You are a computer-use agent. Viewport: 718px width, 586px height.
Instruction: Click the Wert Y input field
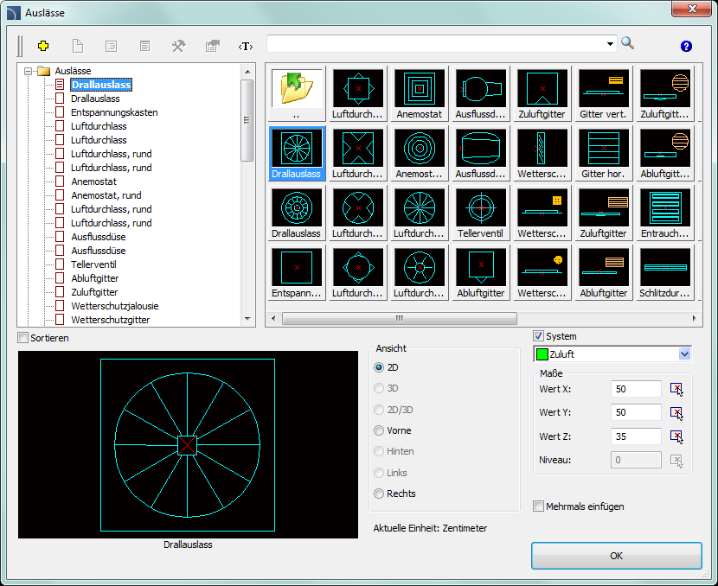pos(635,413)
